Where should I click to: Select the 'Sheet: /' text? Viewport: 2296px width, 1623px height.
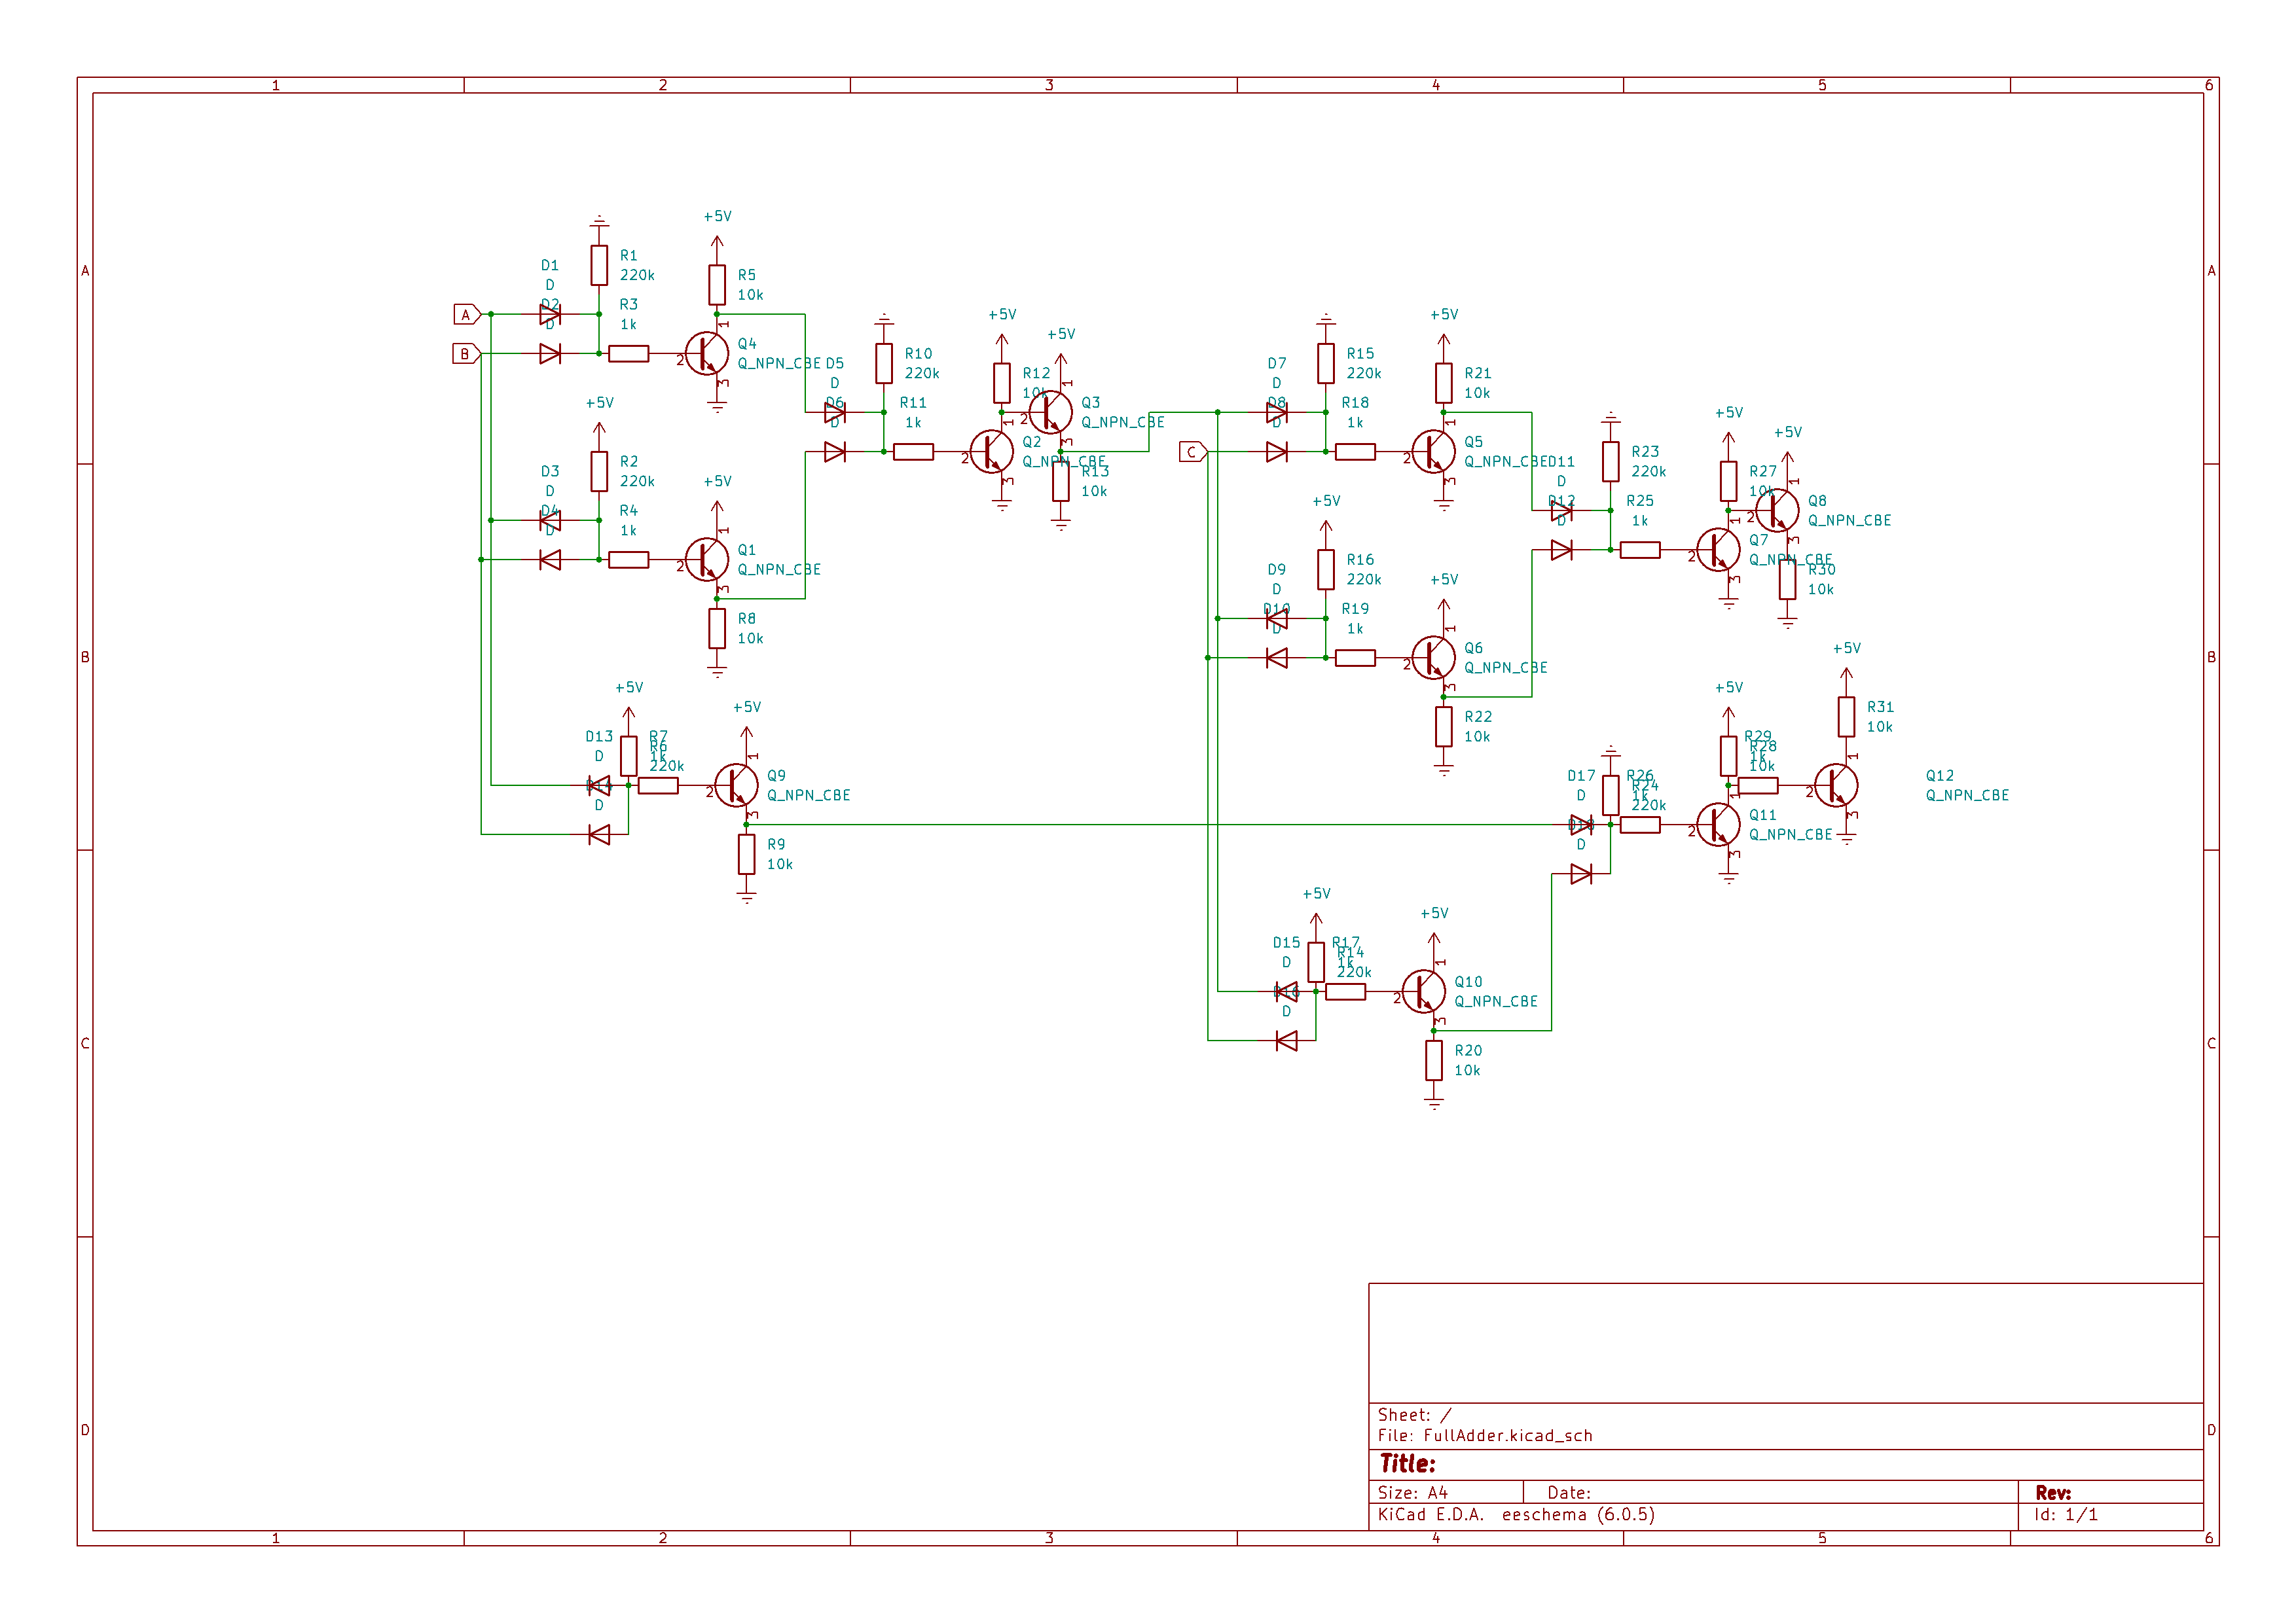1414,1414
